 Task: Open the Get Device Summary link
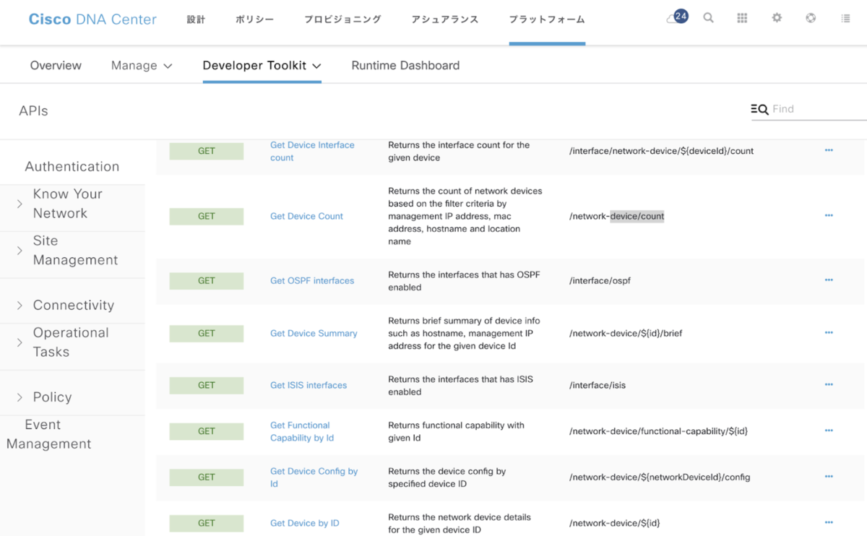coord(314,333)
